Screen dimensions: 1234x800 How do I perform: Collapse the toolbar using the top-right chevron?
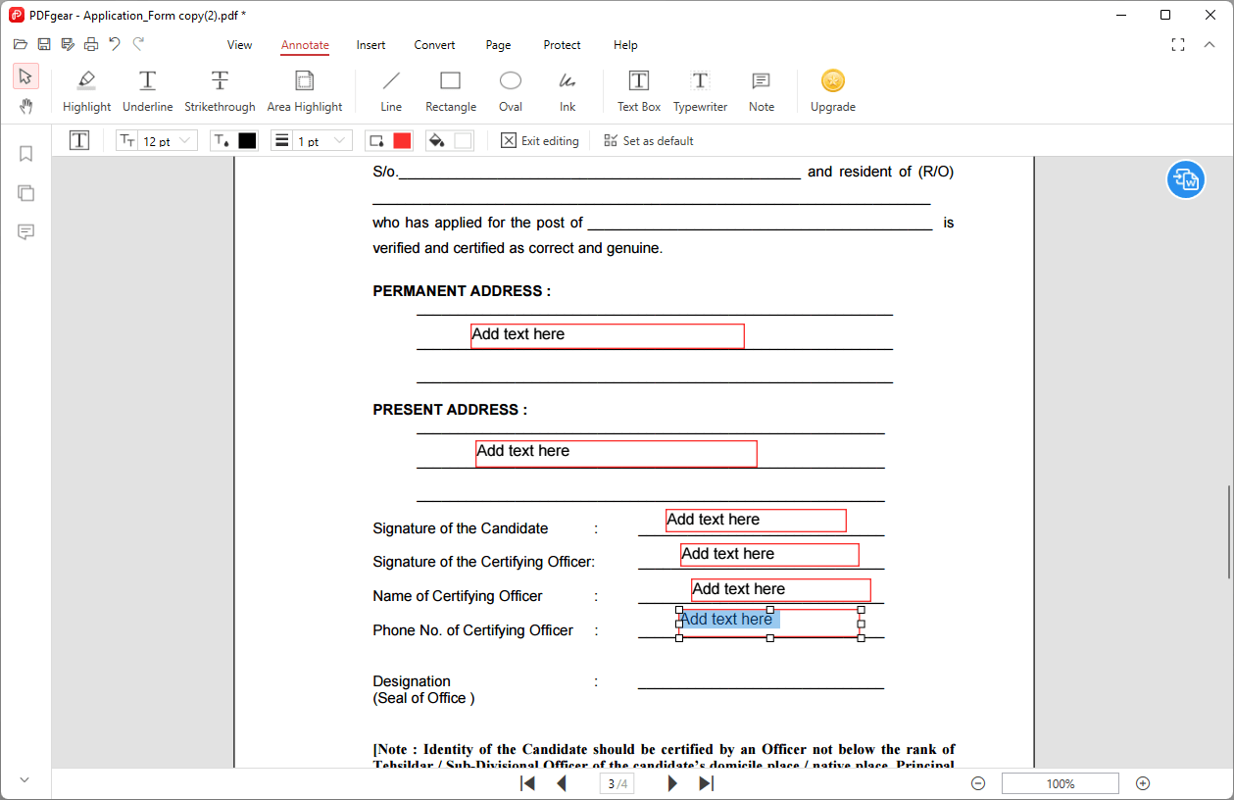(1209, 44)
